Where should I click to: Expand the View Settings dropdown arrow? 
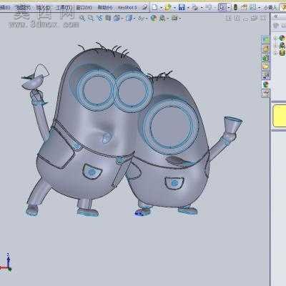point(180,19)
